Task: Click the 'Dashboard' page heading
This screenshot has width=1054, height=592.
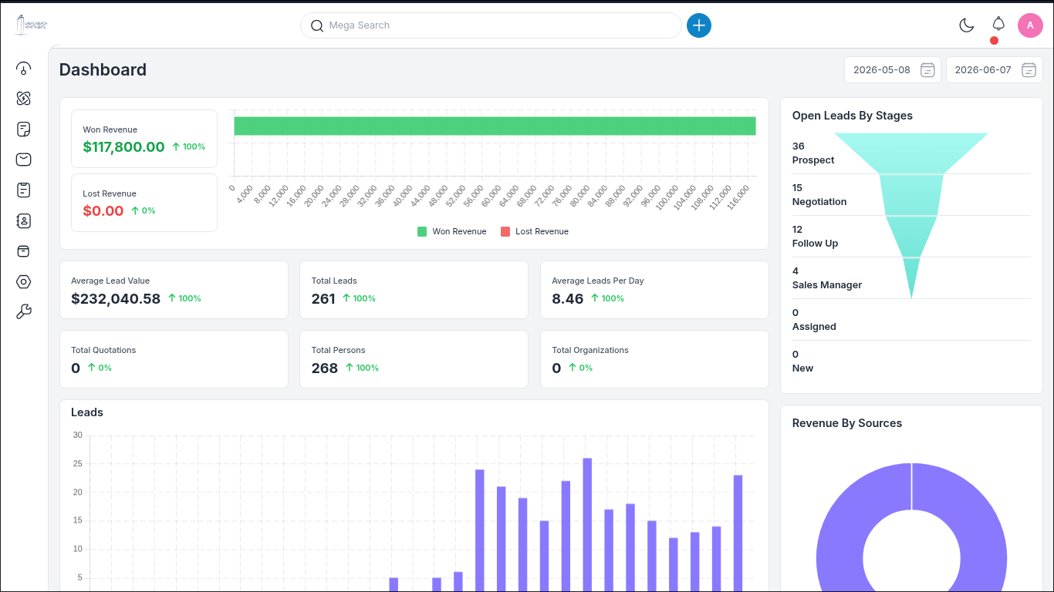Action: coord(103,69)
